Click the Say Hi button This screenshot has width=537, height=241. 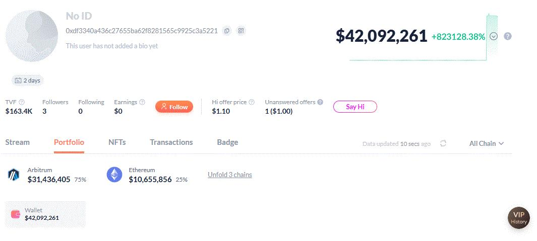coord(355,107)
